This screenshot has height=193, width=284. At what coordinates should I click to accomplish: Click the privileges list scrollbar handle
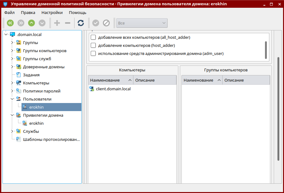[x=266, y=50]
